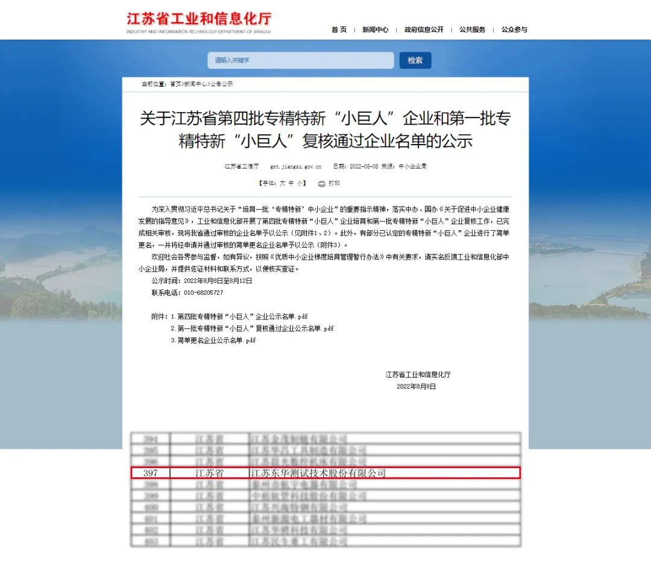
Task: Open attachment 第四批专精特新"小巨人"企业公示名单.pdf
Action: coord(242,316)
